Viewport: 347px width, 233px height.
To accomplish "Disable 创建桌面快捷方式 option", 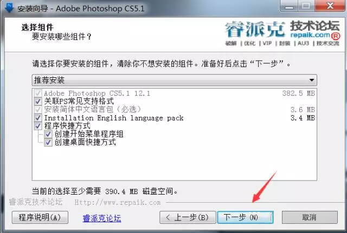I will (48, 142).
